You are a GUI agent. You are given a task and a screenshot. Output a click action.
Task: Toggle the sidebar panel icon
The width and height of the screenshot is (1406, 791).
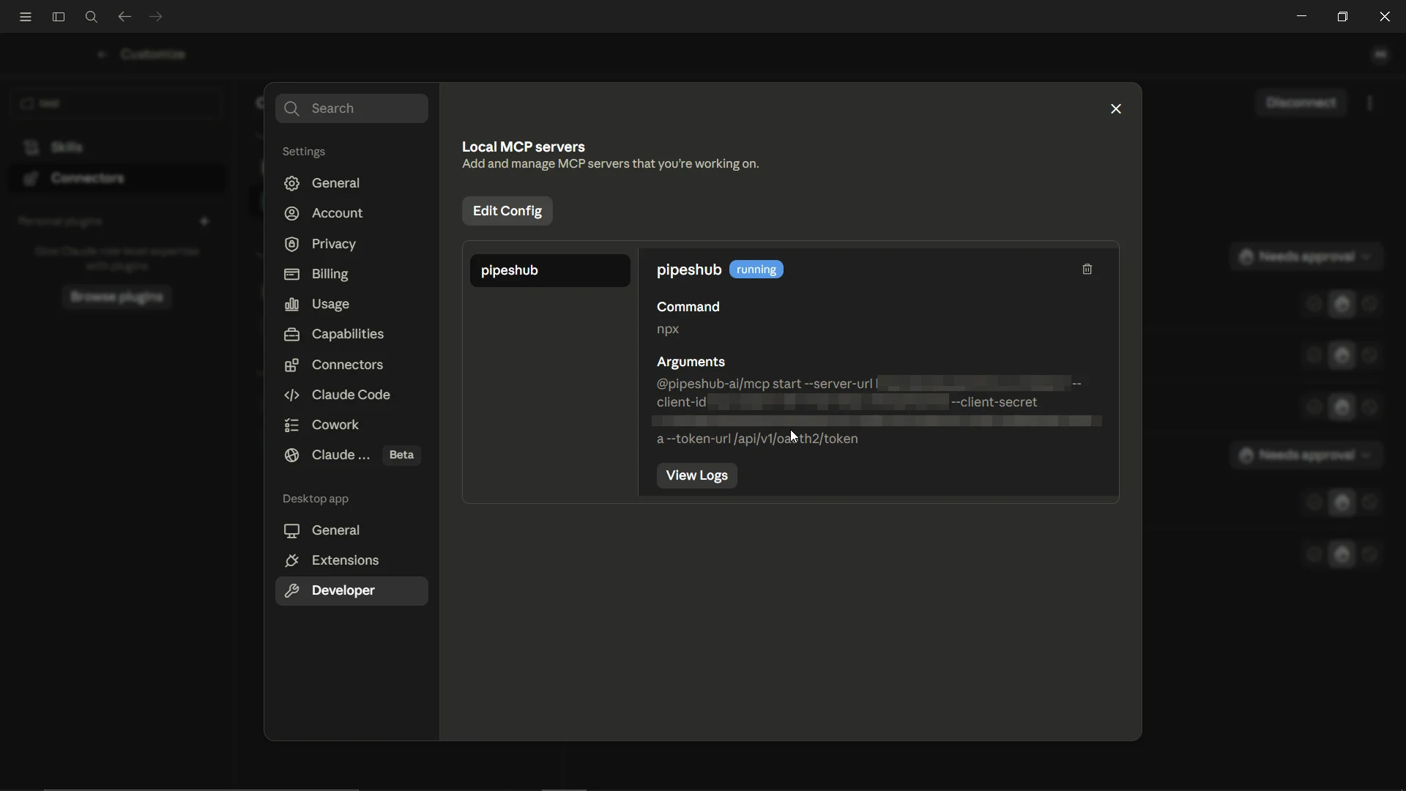pyautogui.click(x=59, y=17)
